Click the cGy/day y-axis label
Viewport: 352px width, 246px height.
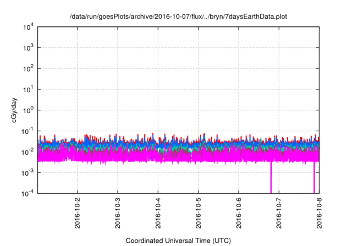14,110
